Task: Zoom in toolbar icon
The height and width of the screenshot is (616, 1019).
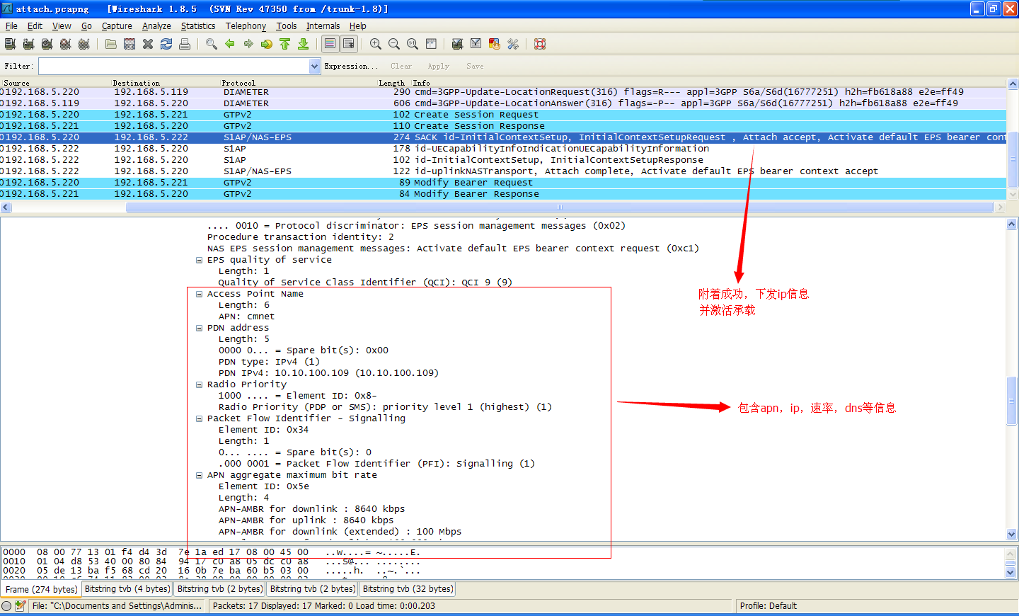Action: click(376, 44)
